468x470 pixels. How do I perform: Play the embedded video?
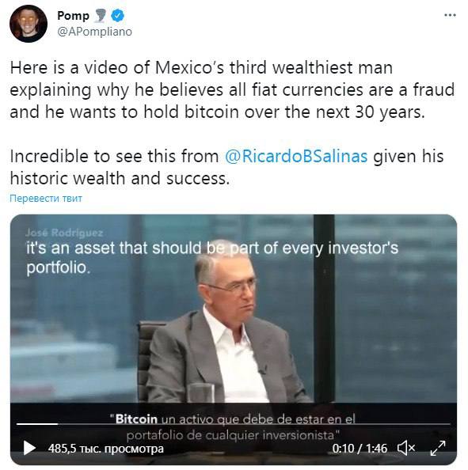(29, 448)
